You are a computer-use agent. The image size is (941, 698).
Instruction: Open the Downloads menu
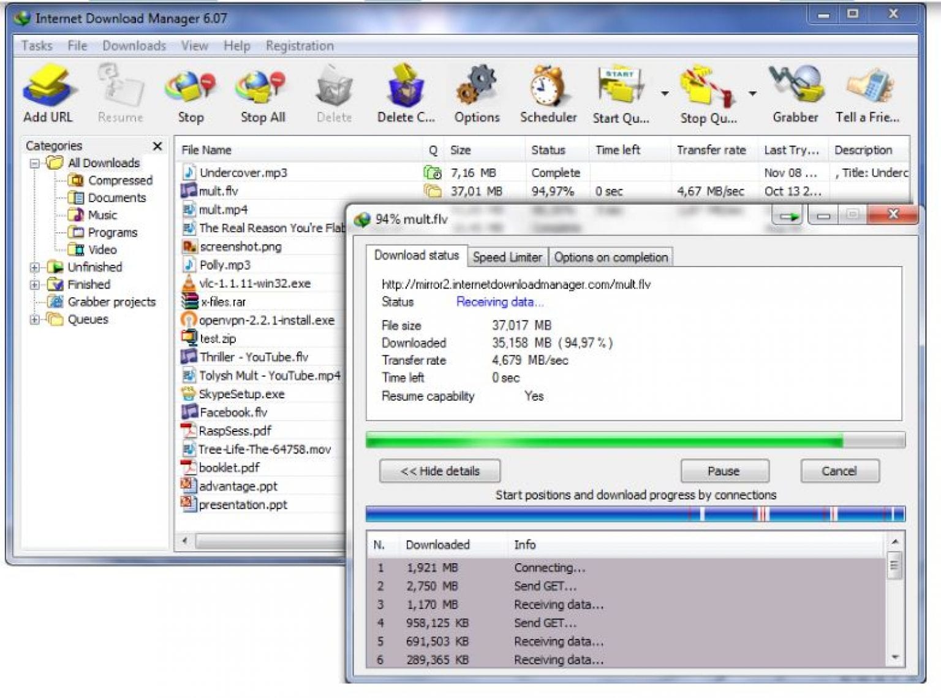134,45
